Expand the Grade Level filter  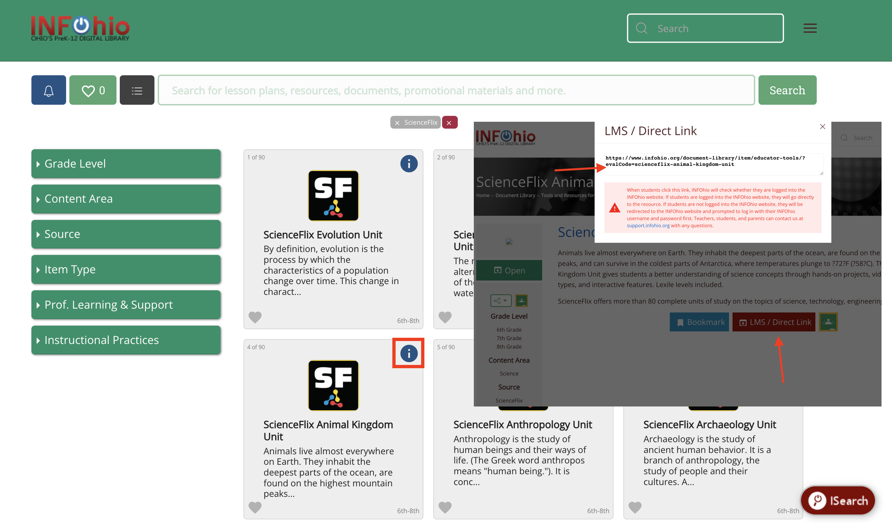point(126,164)
